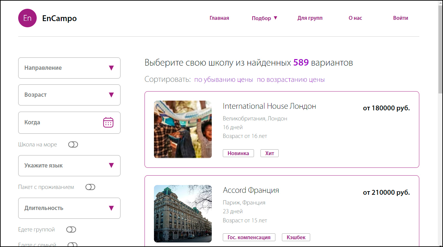Click the Возраст от 16 лет text

245,136
